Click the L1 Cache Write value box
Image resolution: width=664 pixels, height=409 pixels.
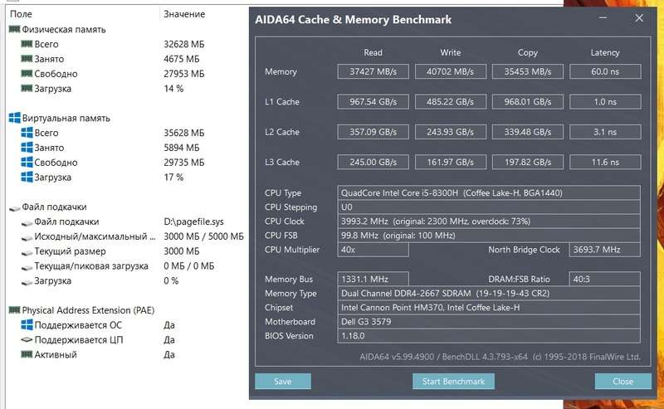click(x=451, y=101)
